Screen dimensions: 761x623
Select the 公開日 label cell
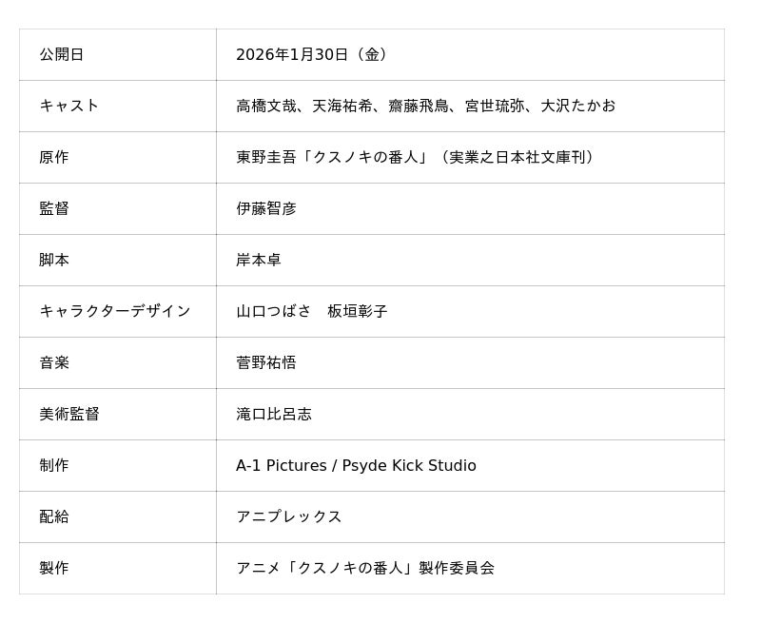tap(62, 54)
